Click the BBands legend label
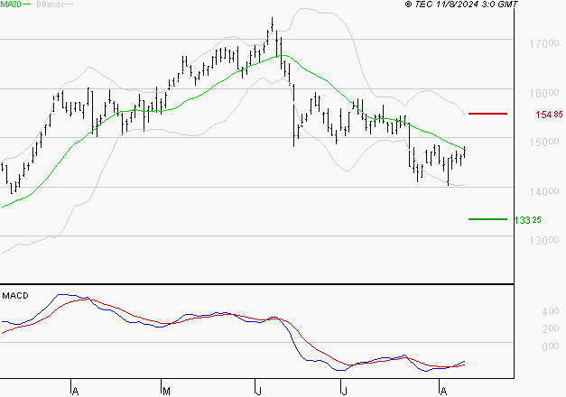The width and height of the screenshot is (566, 397). point(51,5)
